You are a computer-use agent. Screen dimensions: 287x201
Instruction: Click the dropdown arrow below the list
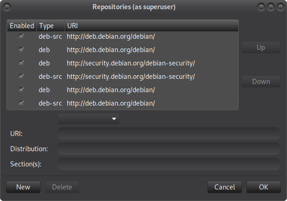coord(114,119)
